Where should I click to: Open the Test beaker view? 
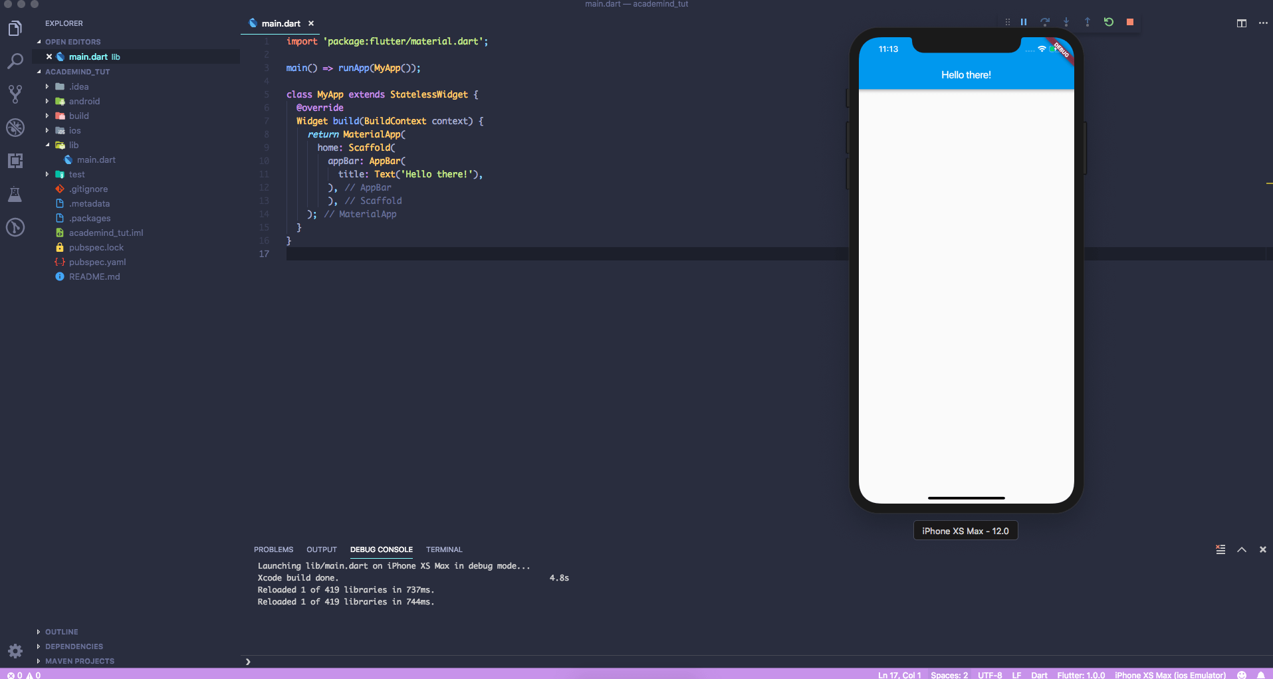[x=15, y=194]
